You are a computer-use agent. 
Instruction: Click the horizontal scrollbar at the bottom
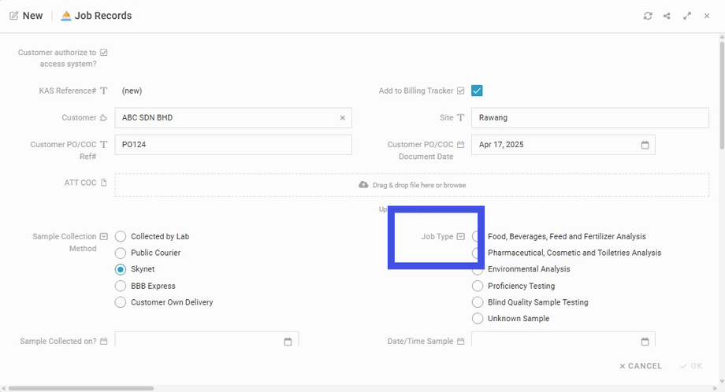[80, 388]
